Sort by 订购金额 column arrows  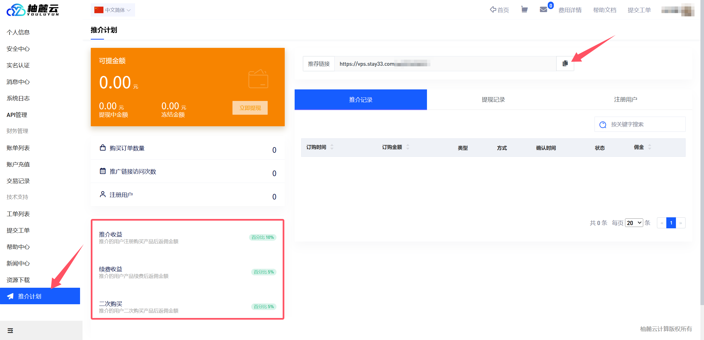pos(408,147)
